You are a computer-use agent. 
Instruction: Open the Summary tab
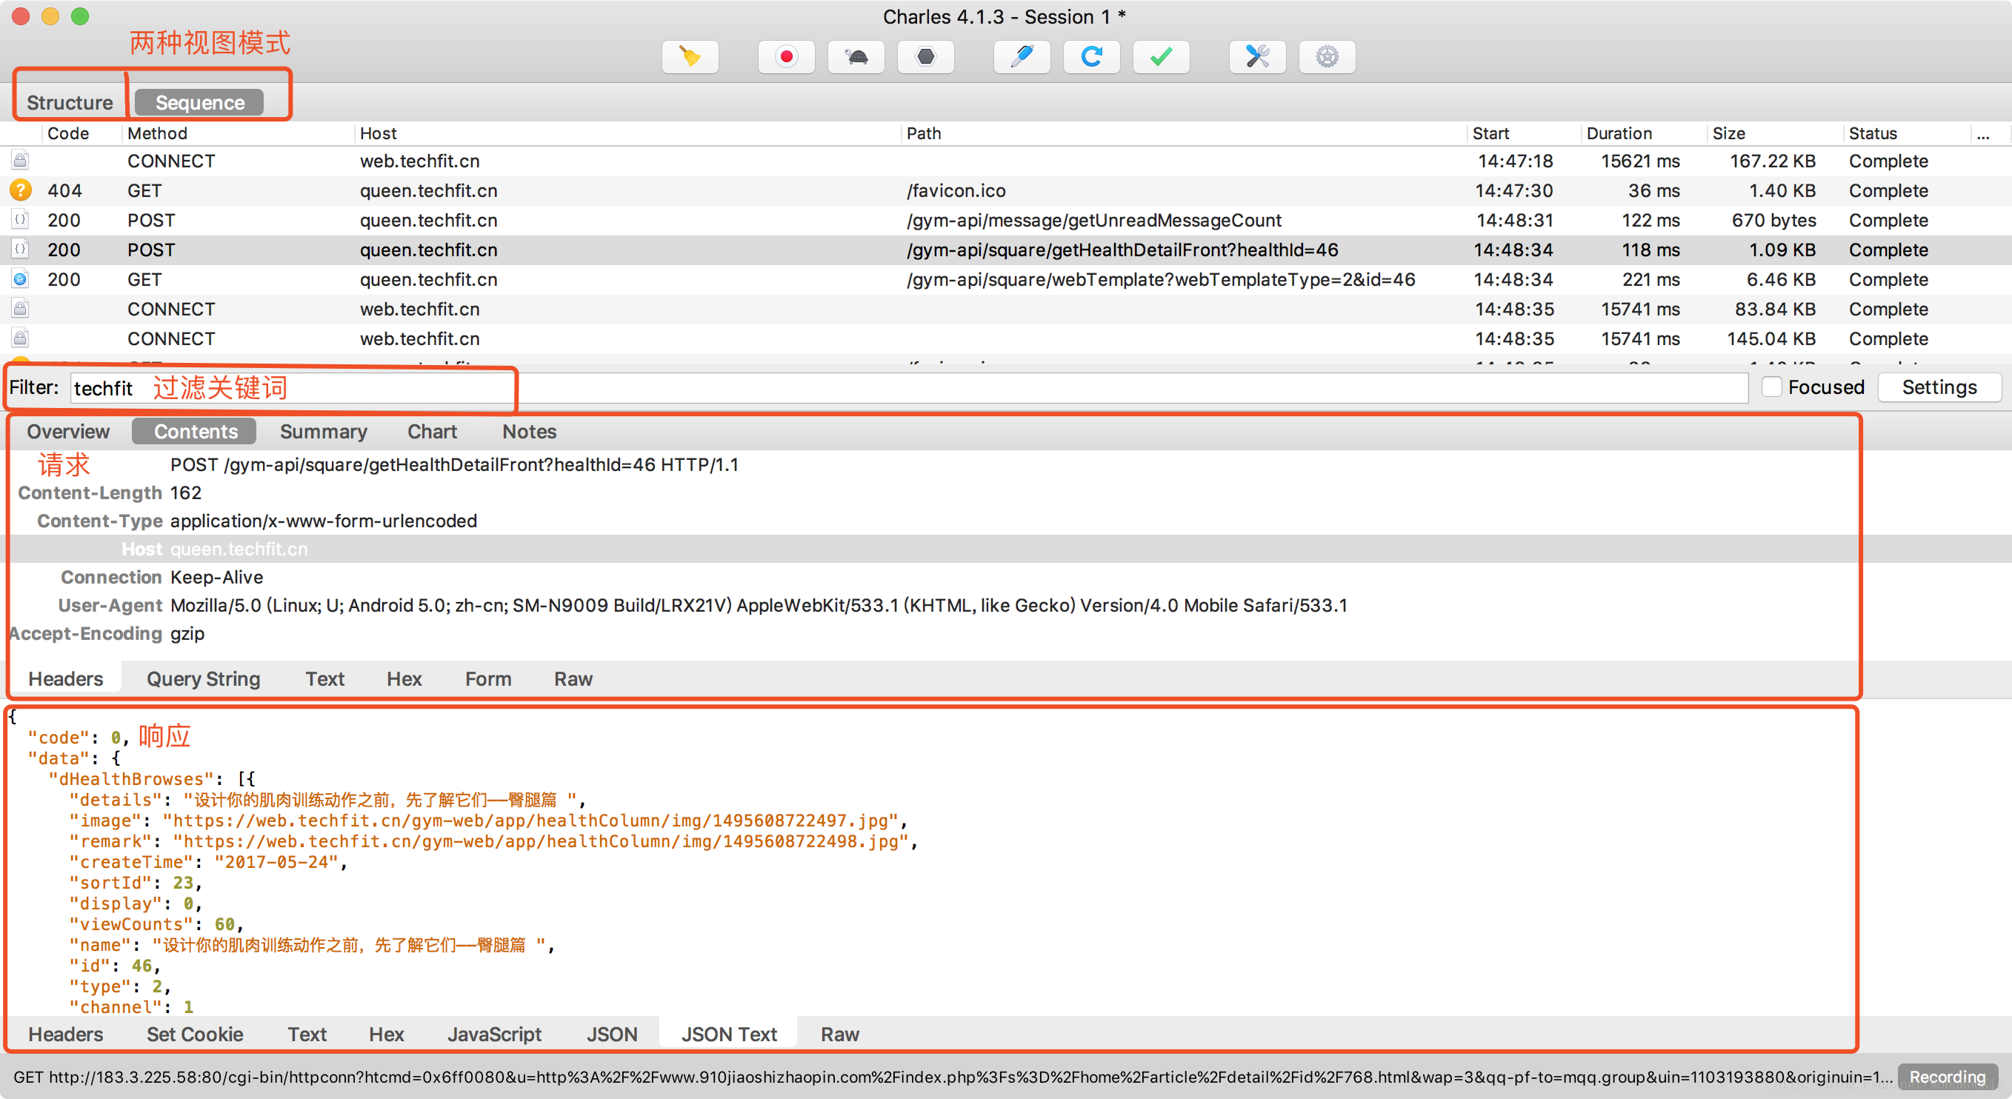[x=323, y=432]
